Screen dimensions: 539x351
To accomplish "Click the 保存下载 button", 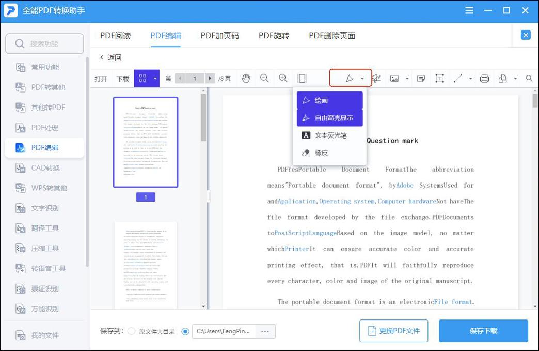I will pos(483,330).
